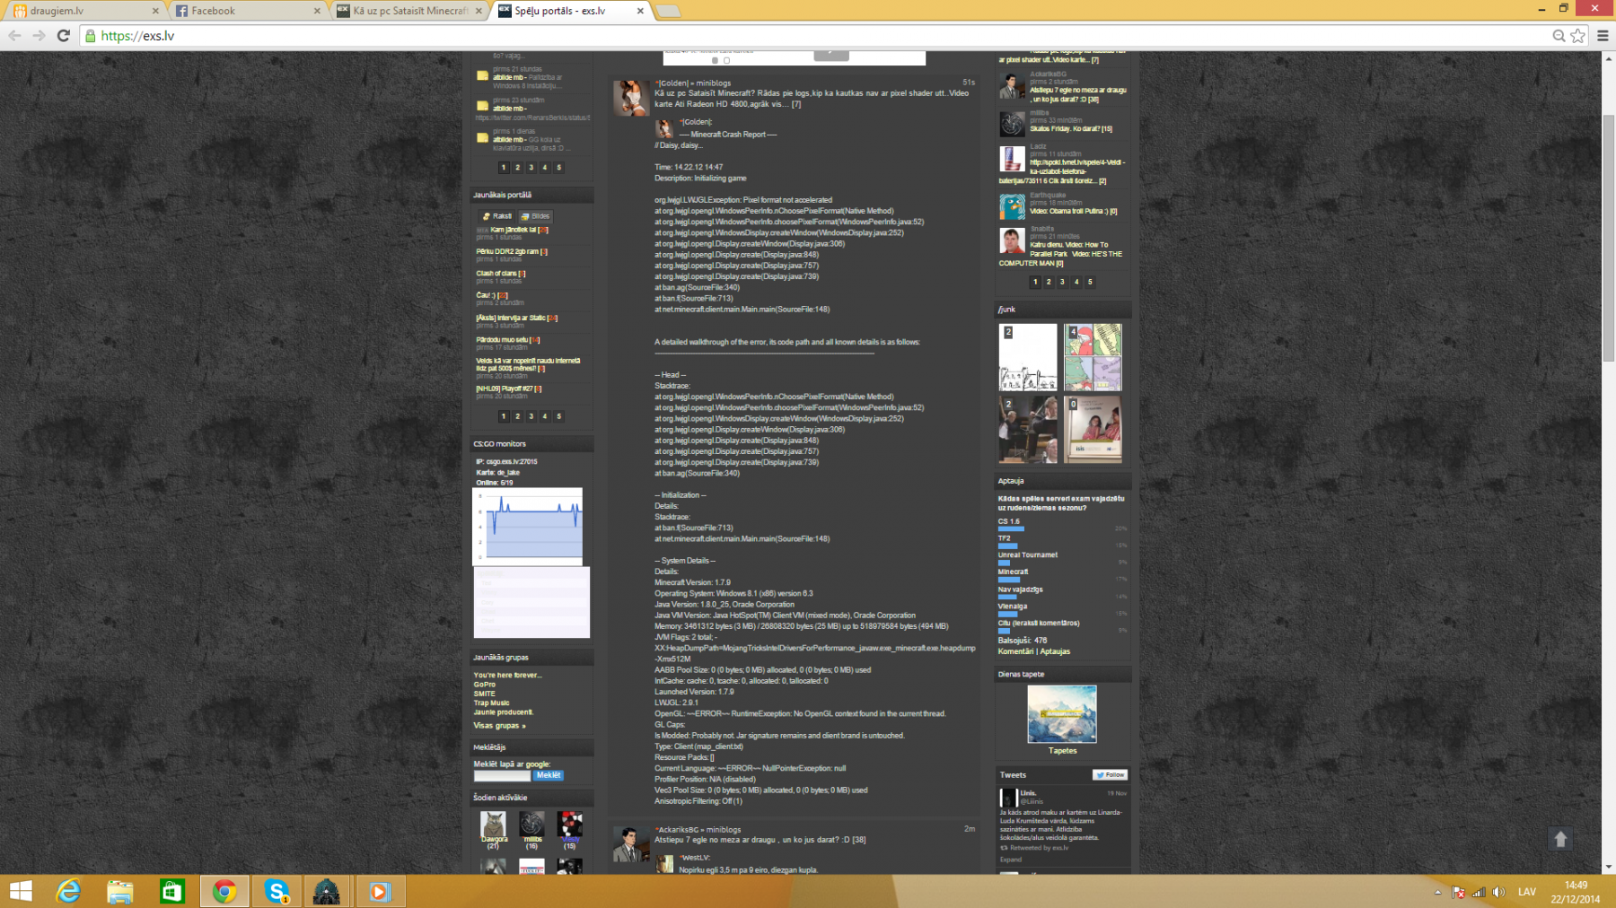Open Aptaujas link under the poll

pyautogui.click(x=1055, y=651)
